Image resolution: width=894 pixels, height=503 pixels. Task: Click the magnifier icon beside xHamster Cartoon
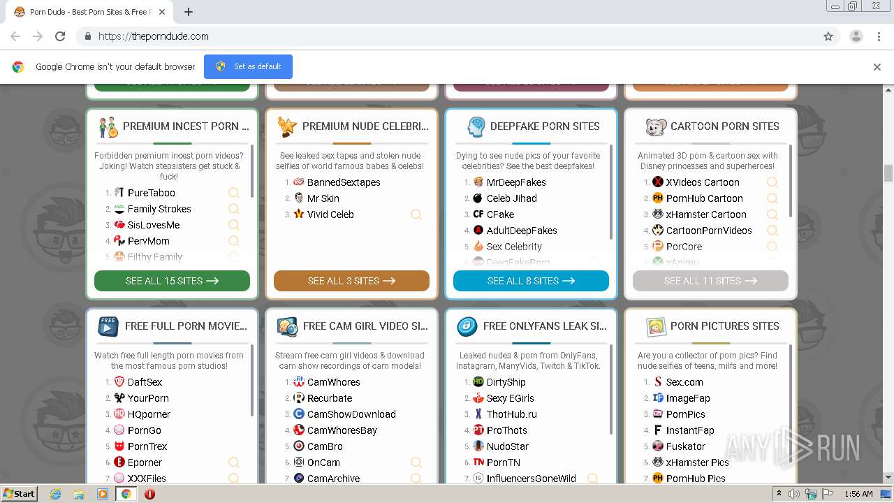tap(772, 214)
